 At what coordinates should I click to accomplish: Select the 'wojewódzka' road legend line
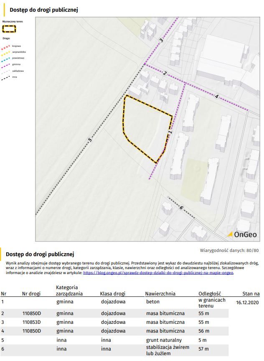pyautogui.click(x=7, y=52)
